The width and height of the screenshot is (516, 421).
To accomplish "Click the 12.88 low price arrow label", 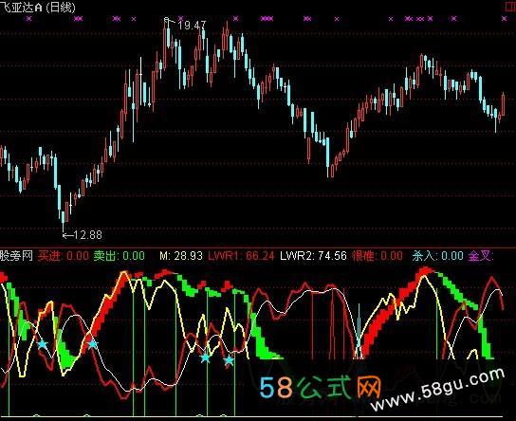I will click(x=83, y=235).
